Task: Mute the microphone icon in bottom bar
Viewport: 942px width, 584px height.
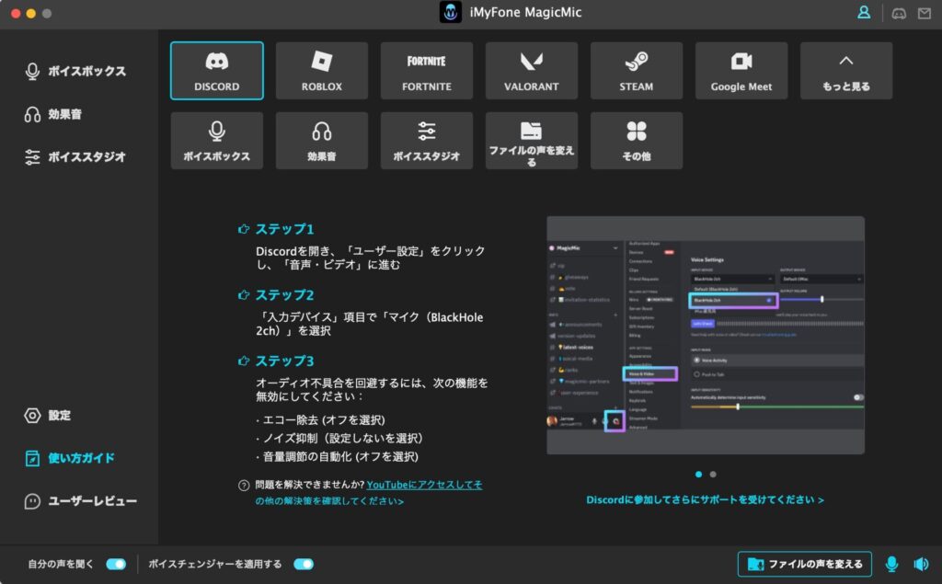Action: pyautogui.click(x=891, y=564)
